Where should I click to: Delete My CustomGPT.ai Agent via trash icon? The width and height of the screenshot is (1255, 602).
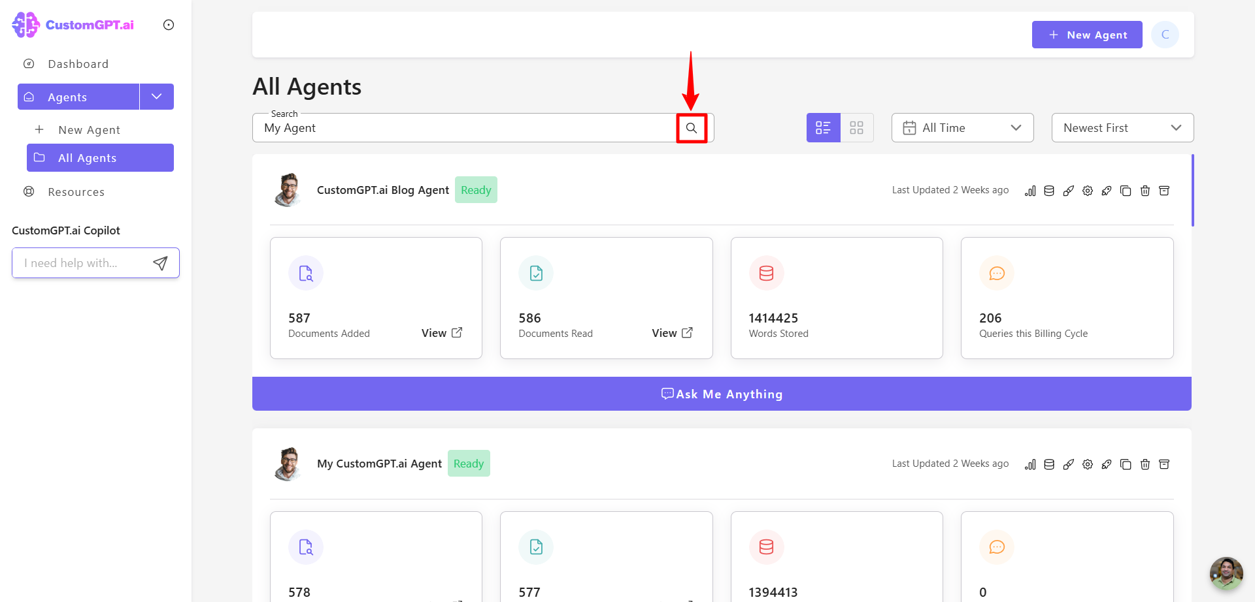pos(1145,464)
